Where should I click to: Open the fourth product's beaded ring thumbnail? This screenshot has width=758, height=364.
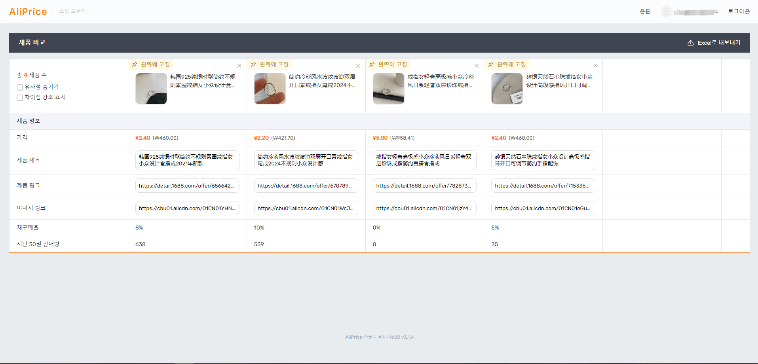coord(507,89)
